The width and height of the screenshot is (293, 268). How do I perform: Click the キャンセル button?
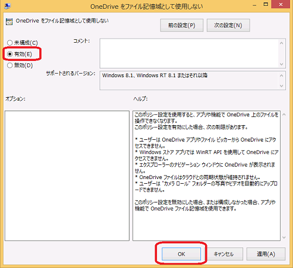[224, 254]
